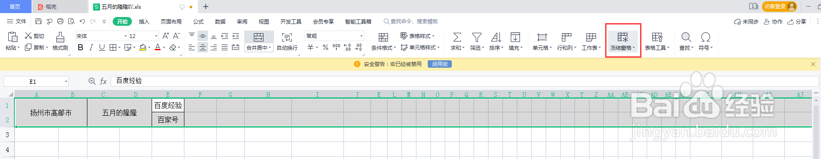Click the Symbol (符号) omega icon
Viewport: 821px width, 159px height.
tap(705, 37)
